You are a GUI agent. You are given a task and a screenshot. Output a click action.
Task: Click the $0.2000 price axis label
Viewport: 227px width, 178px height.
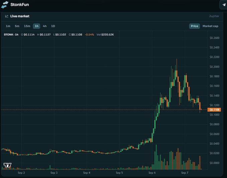click(215, 67)
